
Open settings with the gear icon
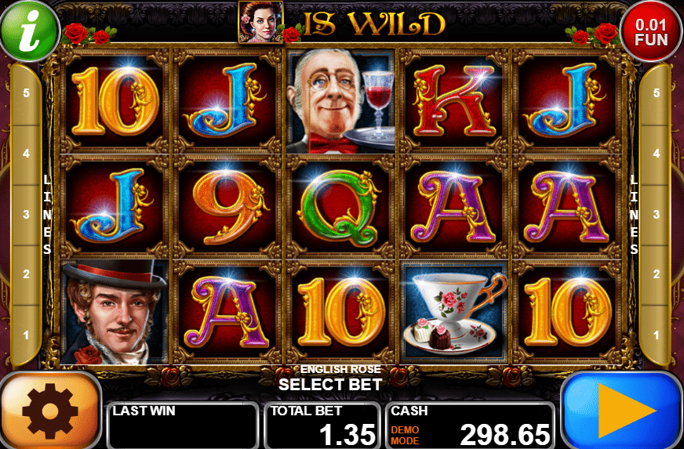coord(51,411)
